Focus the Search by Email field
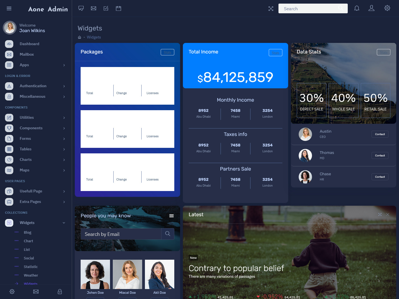Screen dimensions: 399x299 pyautogui.click(x=121, y=234)
